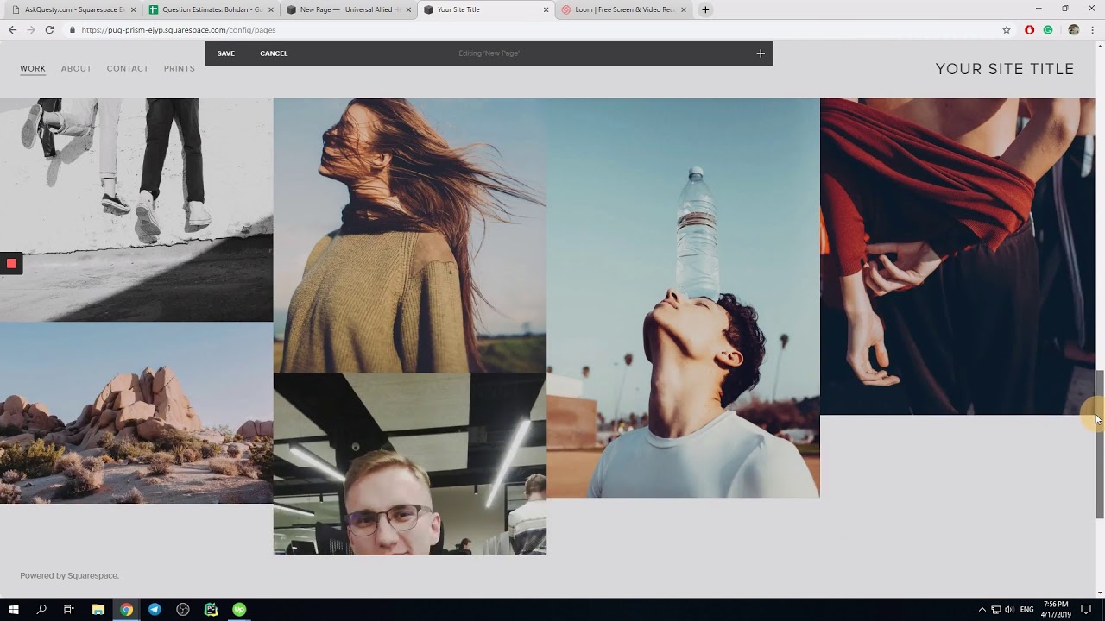Bookmark this page with the star icon
This screenshot has width=1105, height=621.
(x=1007, y=30)
